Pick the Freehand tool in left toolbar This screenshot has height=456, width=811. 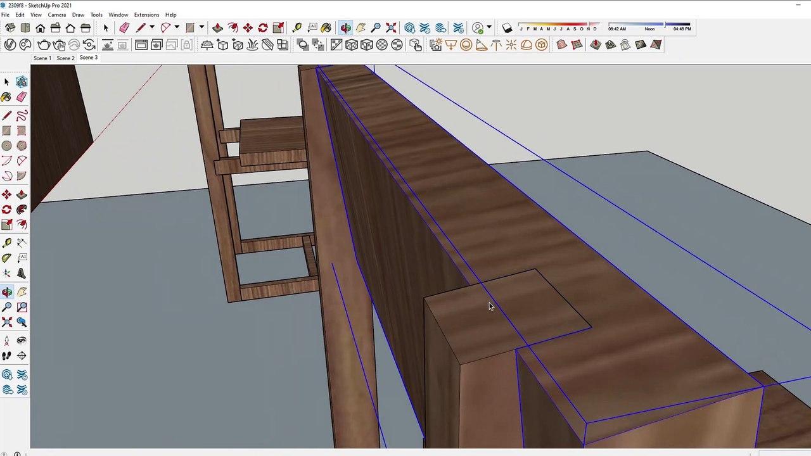[22, 115]
